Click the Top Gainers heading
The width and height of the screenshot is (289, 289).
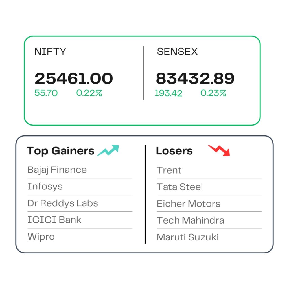[61, 151]
